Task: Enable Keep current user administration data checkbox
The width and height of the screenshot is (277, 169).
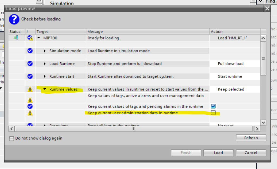Action: (213, 113)
